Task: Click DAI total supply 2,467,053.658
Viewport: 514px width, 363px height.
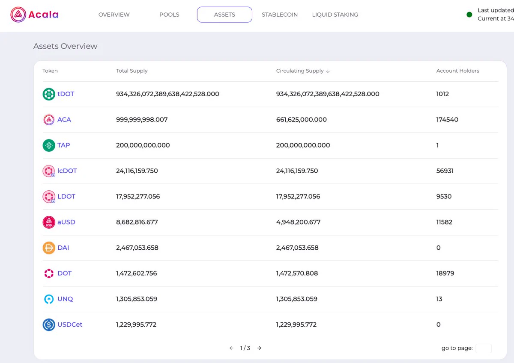Action: click(137, 248)
